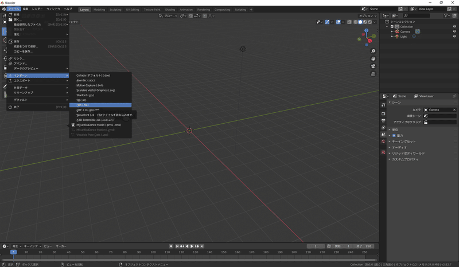Image resolution: width=459 pixels, height=267 pixels.
Task: Open outliner filter dropdown
Action: coord(446,15)
